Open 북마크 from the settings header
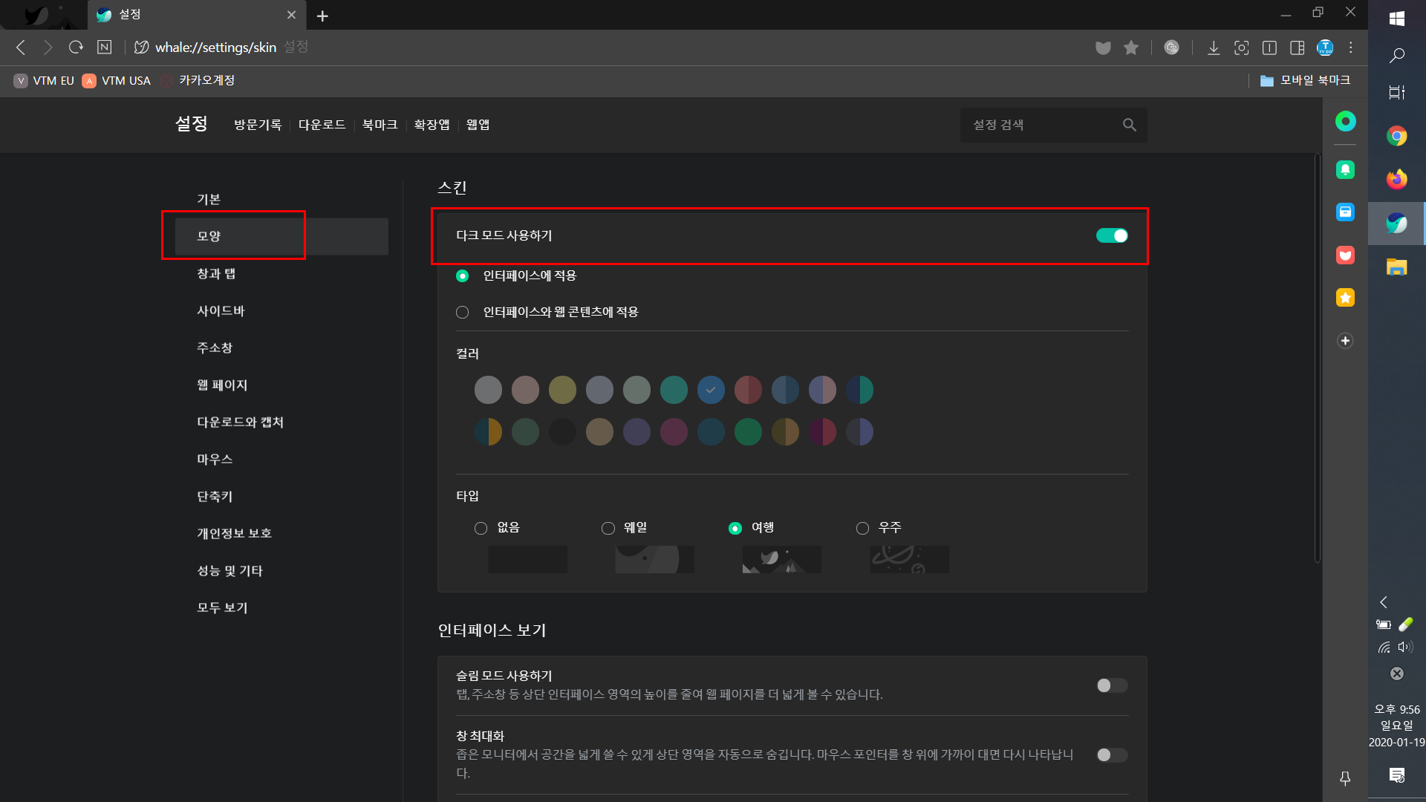 click(x=380, y=125)
